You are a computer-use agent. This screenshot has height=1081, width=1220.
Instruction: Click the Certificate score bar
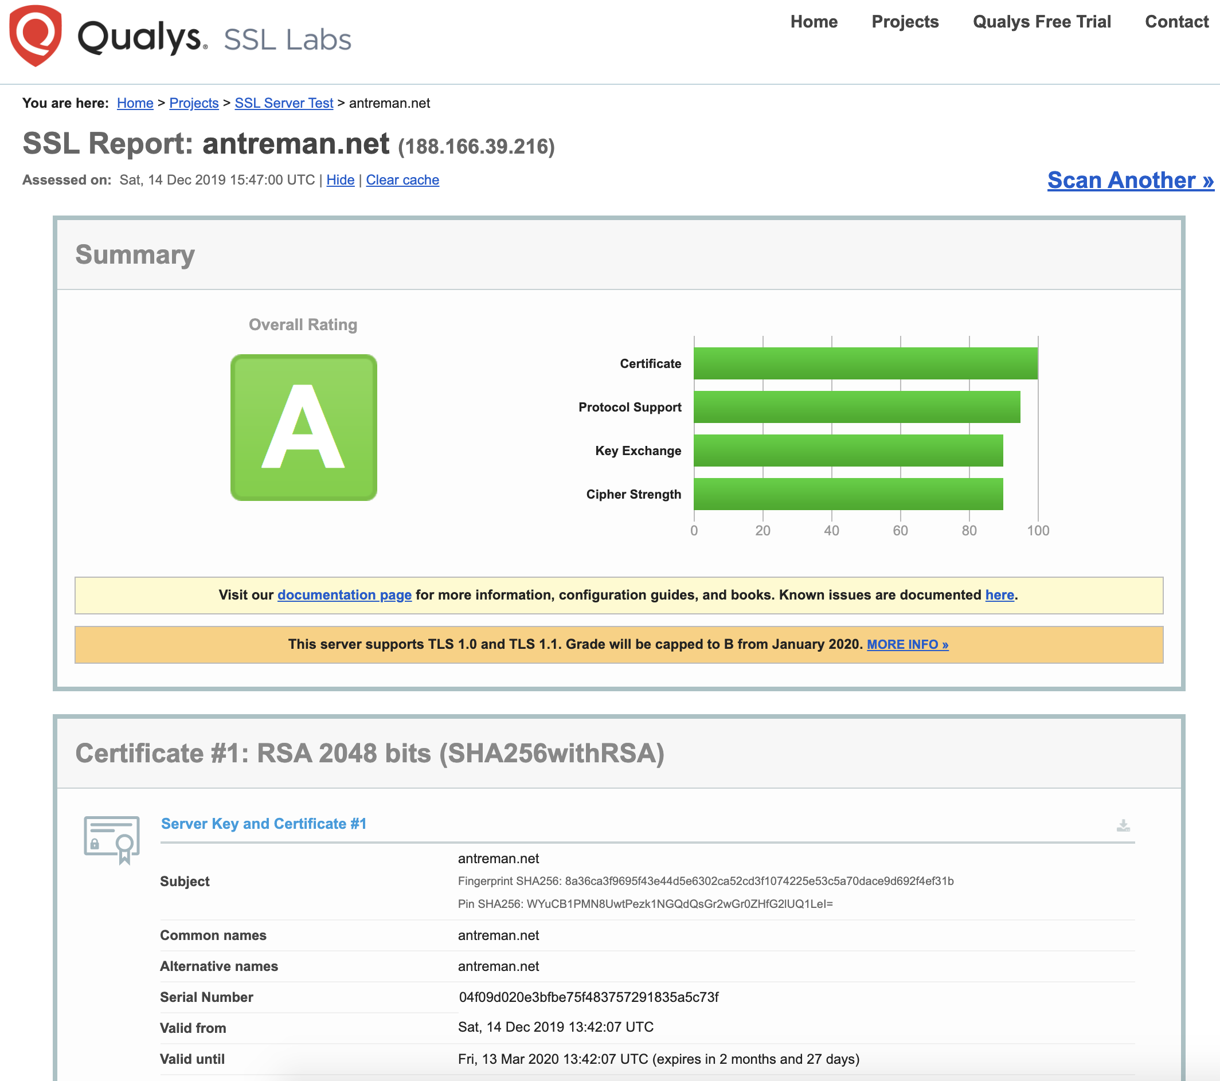click(x=865, y=363)
